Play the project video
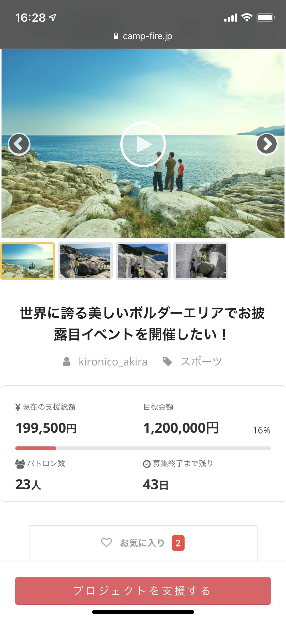 pyautogui.click(x=143, y=144)
